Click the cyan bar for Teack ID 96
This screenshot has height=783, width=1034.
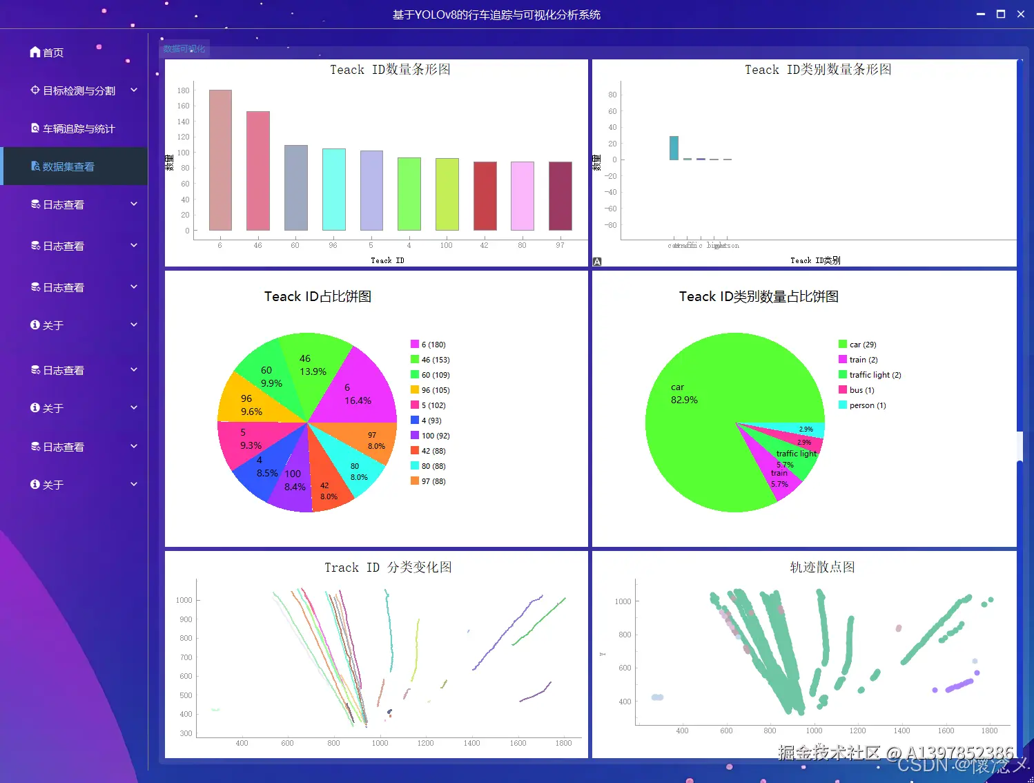click(333, 189)
